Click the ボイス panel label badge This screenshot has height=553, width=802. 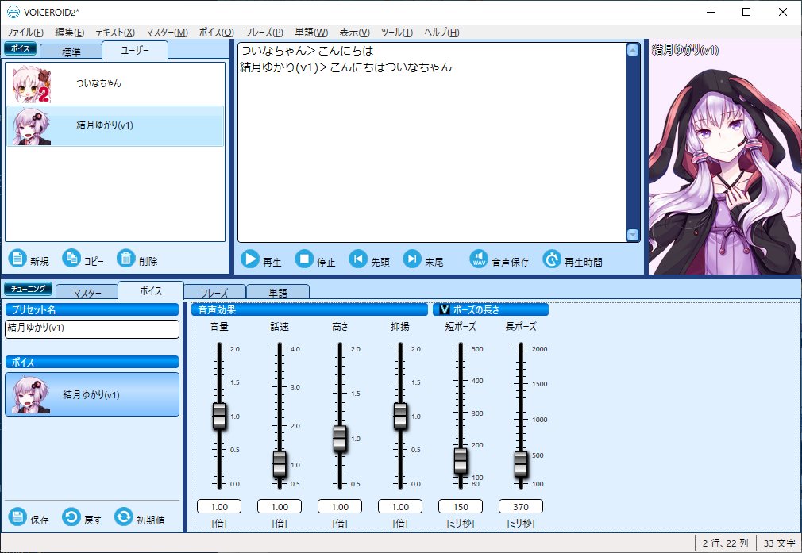pos(21,48)
